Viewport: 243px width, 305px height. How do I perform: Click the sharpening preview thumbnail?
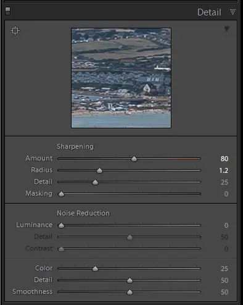pos(121,78)
